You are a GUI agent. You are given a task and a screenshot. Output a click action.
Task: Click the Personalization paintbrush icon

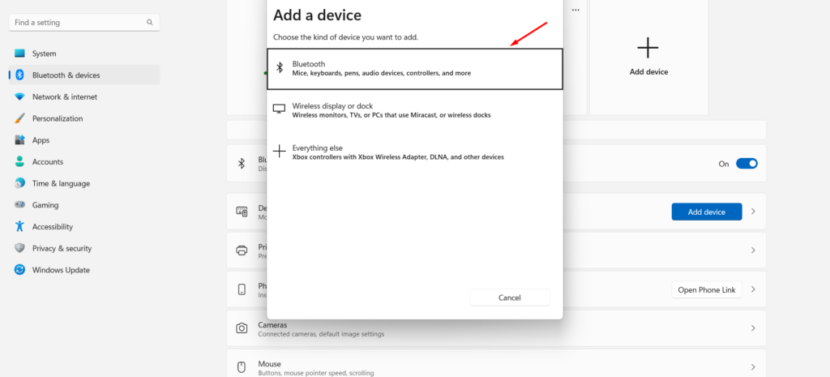(19, 118)
